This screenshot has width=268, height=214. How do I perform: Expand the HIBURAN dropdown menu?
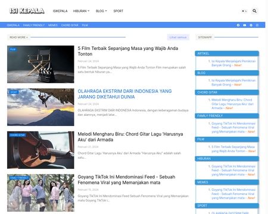pyautogui.click(x=81, y=11)
